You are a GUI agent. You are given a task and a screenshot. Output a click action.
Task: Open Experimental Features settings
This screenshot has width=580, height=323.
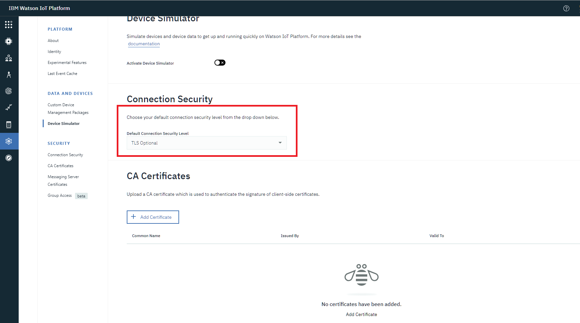pyautogui.click(x=67, y=63)
